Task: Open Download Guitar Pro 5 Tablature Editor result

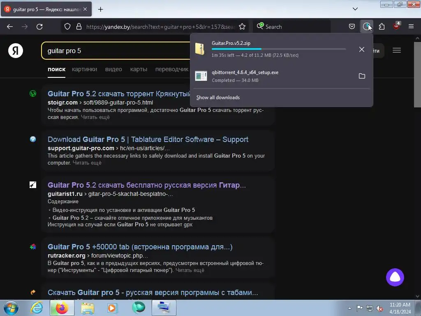Action: coord(148,139)
